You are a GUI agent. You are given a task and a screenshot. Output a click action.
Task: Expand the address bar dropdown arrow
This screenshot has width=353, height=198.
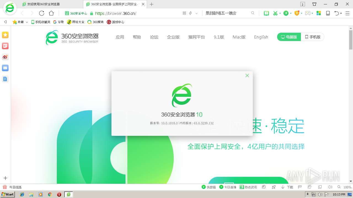196,13
